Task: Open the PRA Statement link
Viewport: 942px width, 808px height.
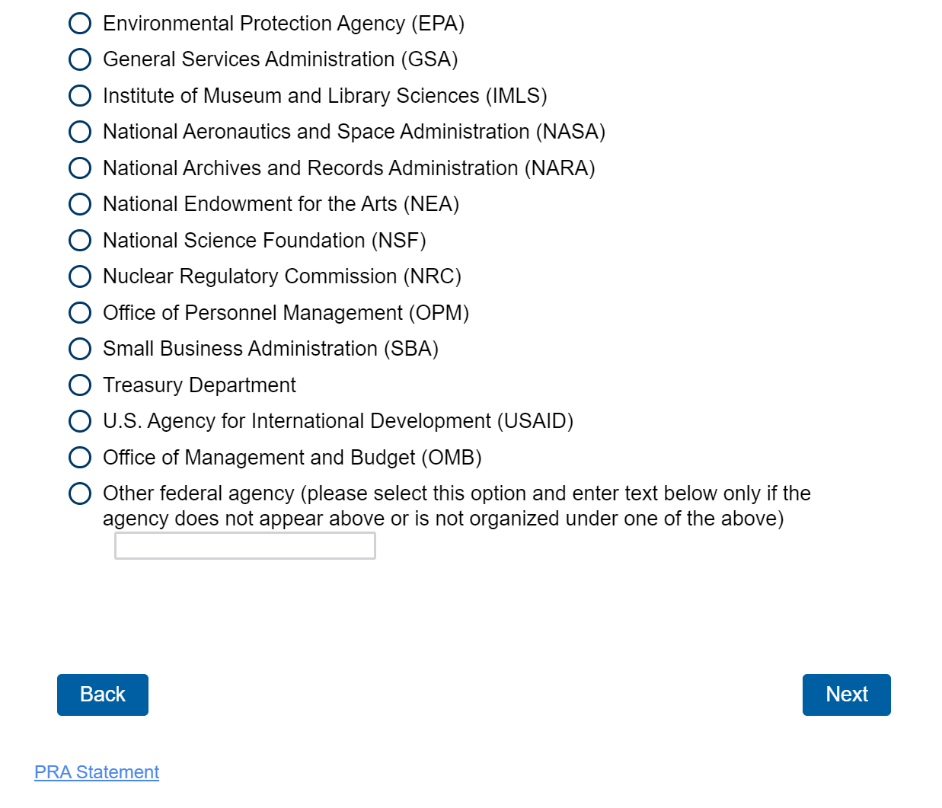Action: coord(97,772)
